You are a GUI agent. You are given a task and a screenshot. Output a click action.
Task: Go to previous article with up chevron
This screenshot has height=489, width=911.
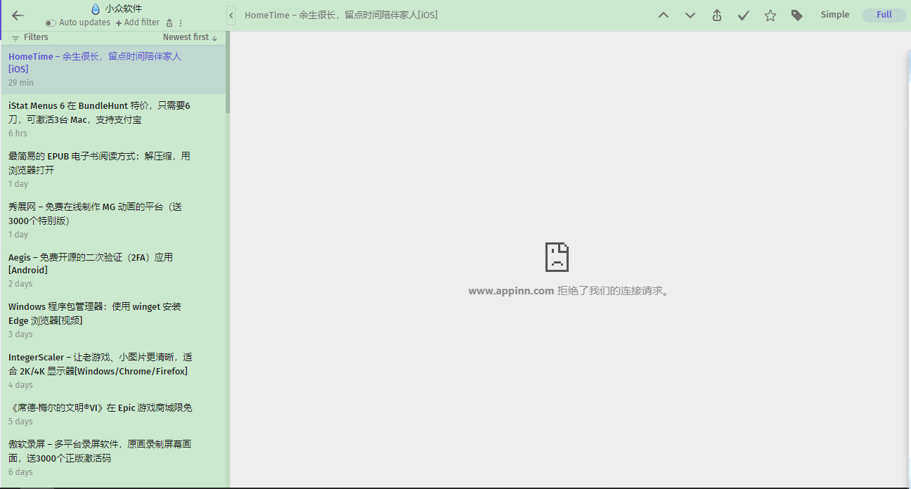(663, 15)
